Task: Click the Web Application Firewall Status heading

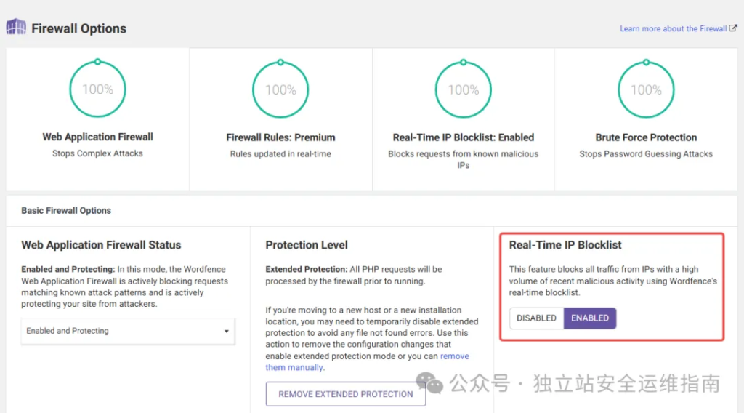Action: [101, 245]
